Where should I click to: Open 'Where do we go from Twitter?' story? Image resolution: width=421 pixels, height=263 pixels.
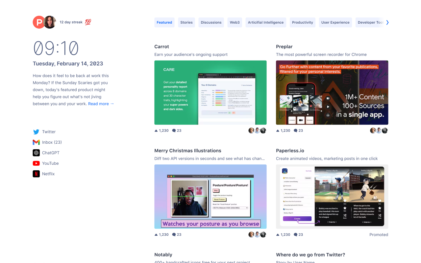point(310,255)
